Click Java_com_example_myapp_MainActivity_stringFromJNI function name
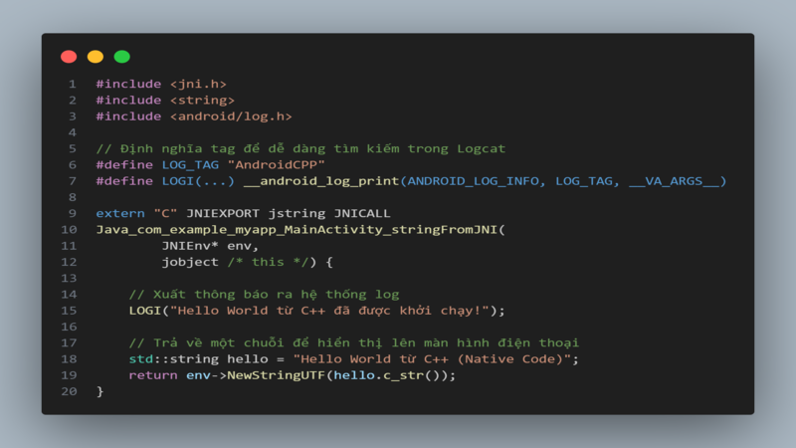796x448 pixels. [297, 230]
